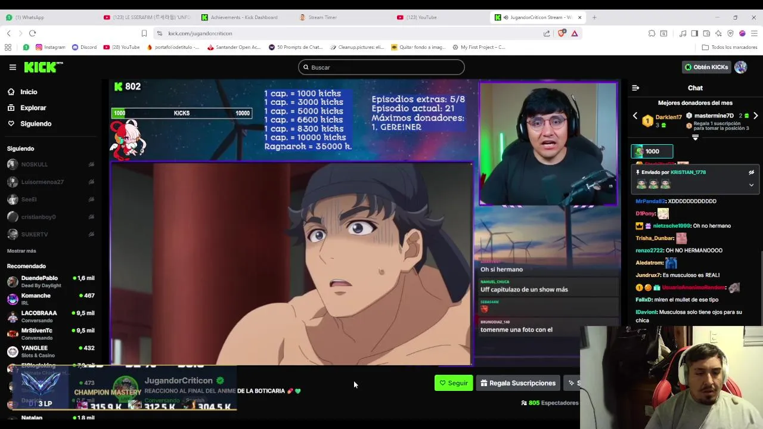The width and height of the screenshot is (763, 429).
Task: Open Instagram bookmark
Action: pyautogui.click(x=50, y=47)
